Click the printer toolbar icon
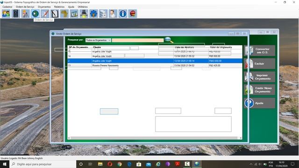This screenshot has height=168, width=299. [84, 14]
